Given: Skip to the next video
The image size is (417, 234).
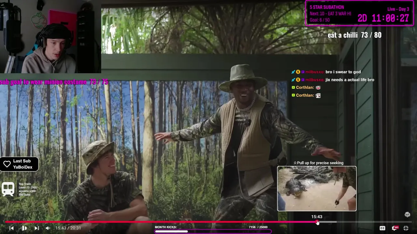Looking at the screenshot, I should pos(36,228).
